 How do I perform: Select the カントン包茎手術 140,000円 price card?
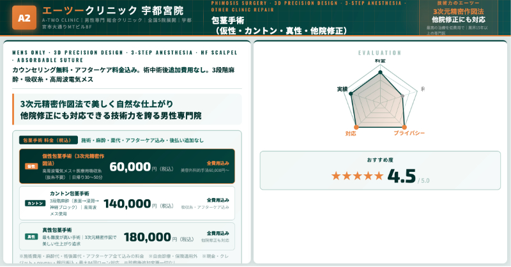[126, 203]
